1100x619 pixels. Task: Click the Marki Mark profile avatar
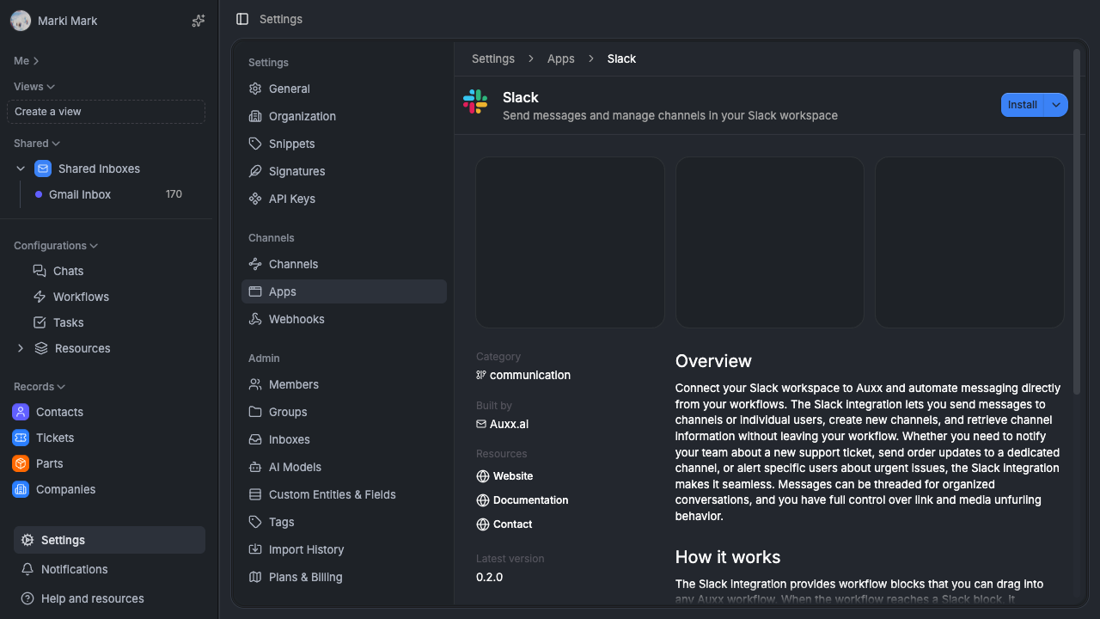point(21,21)
